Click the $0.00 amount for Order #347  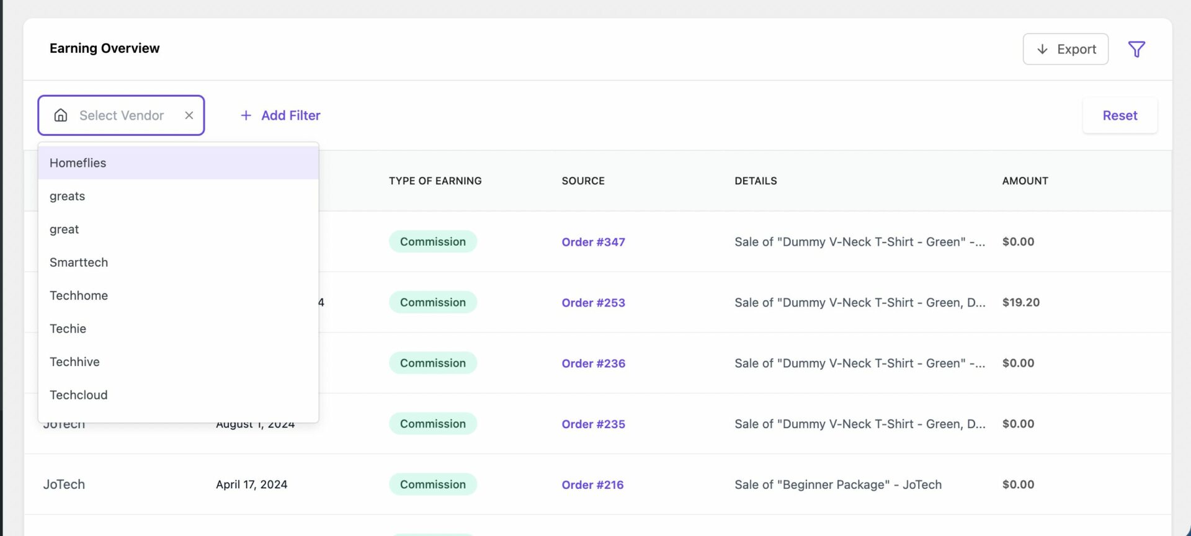coord(1018,242)
